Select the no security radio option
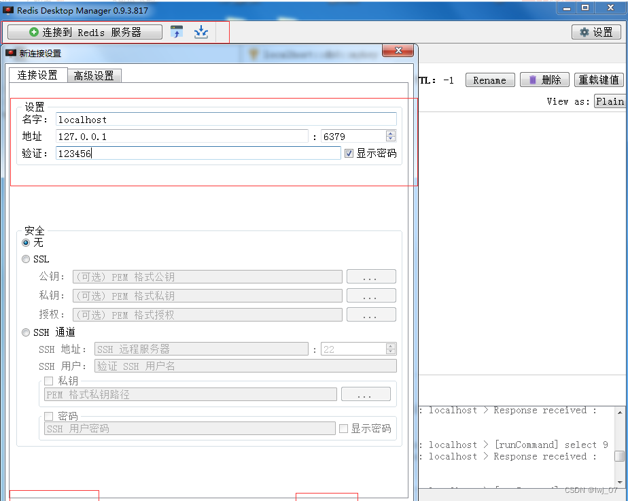Image resolution: width=628 pixels, height=501 pixels. click(x=26, y=243)
